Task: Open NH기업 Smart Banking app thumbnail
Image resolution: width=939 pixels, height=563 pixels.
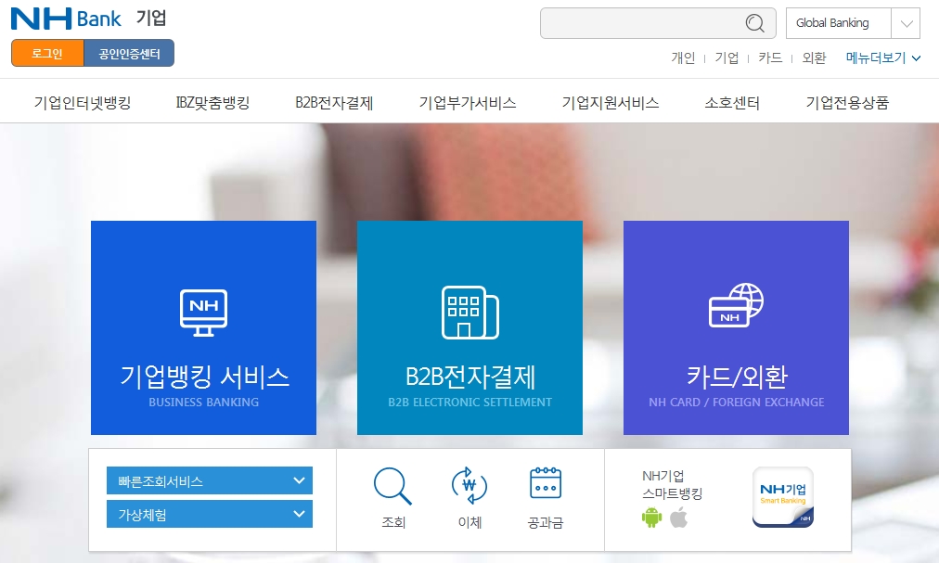Action: tap(783, 497)
